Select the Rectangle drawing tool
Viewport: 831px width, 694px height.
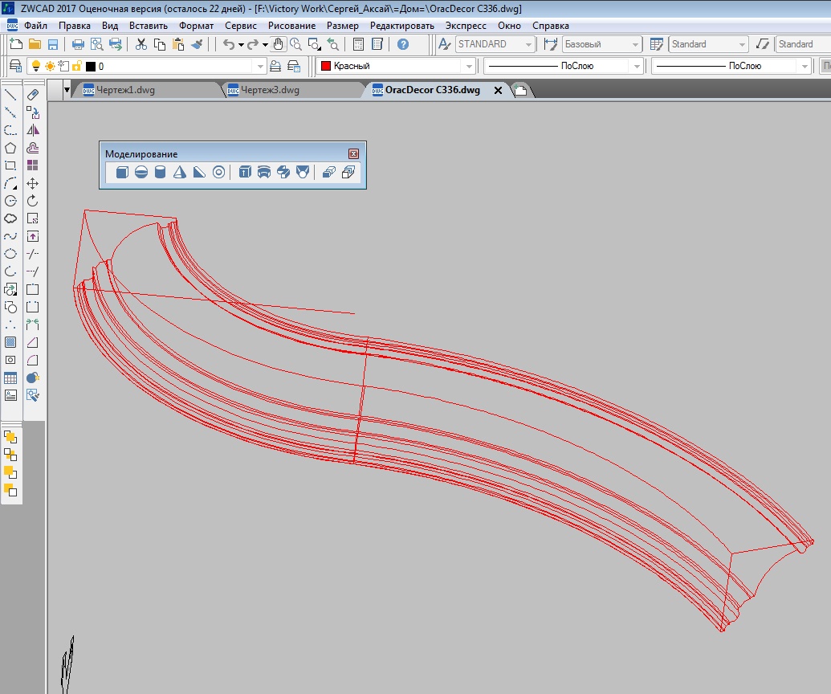tap(10, 165)
